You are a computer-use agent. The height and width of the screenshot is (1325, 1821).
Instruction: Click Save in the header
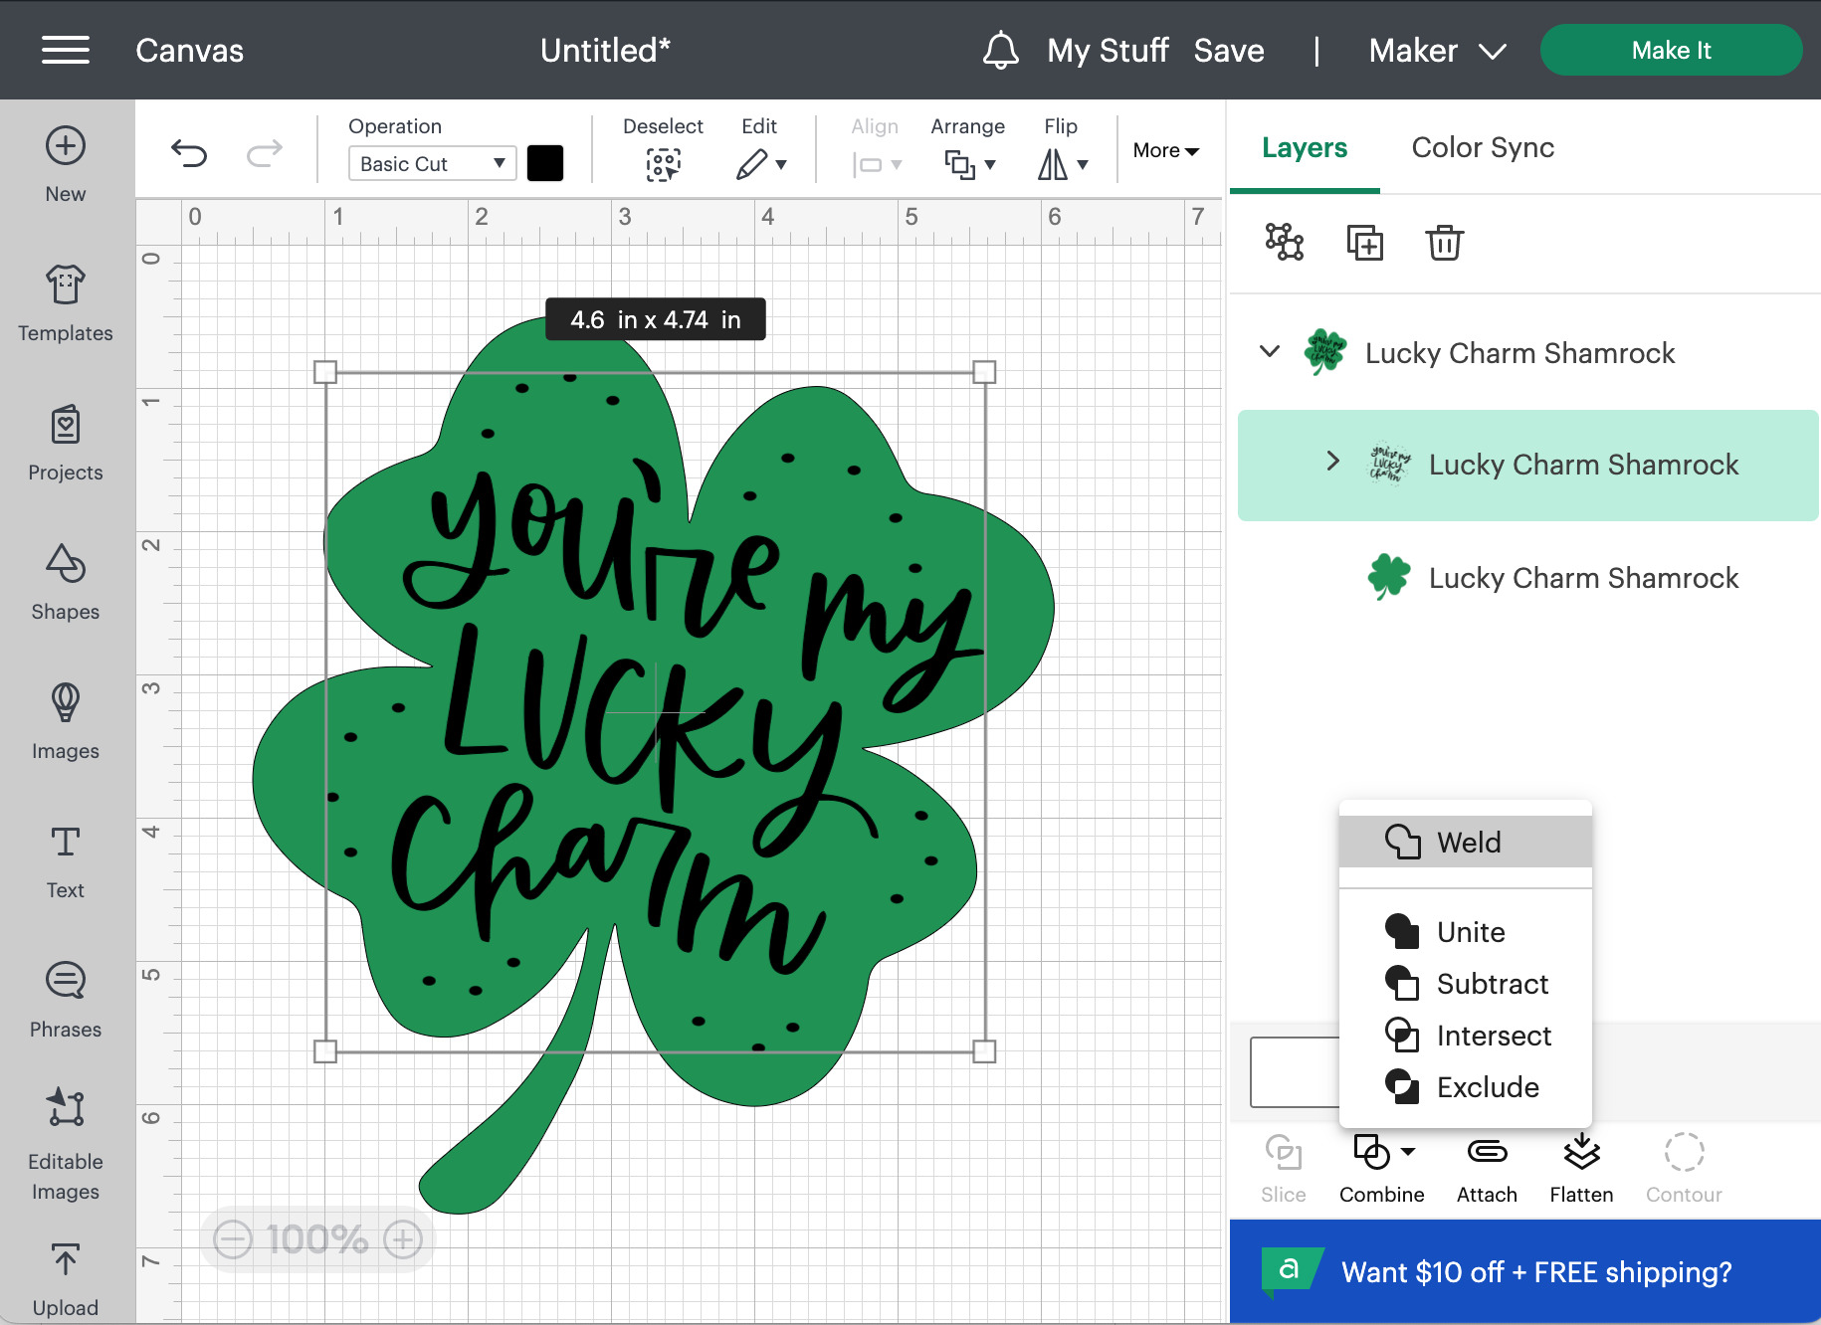[x=1229, y=50]
